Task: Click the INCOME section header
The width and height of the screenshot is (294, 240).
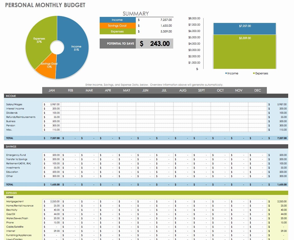Action: pyautogui.click(x=146, y=96)
